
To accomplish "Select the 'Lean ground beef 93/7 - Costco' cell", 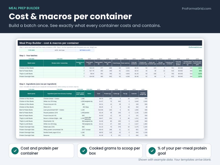I will (60, 110).
